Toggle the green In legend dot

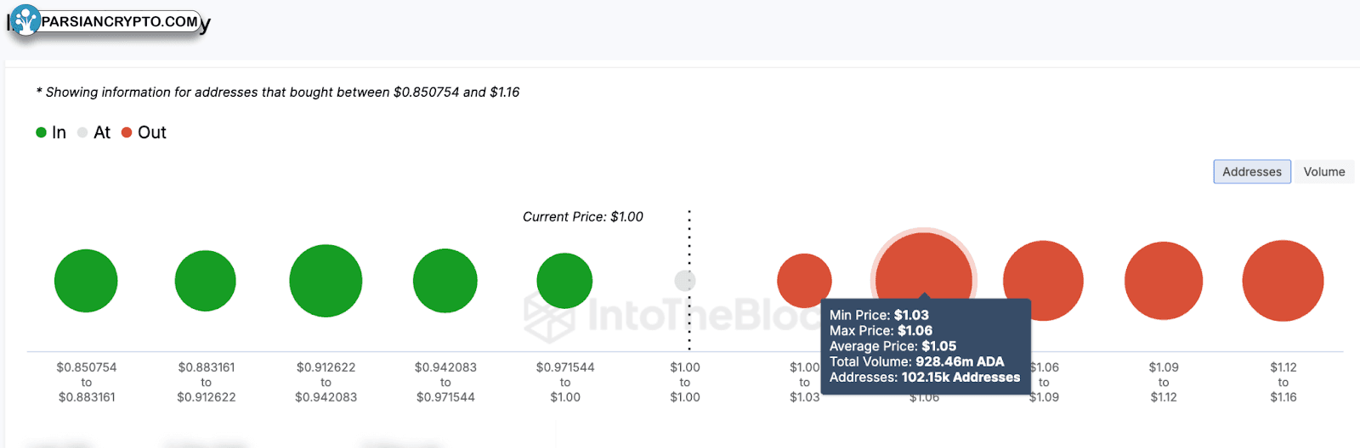click(41, 132)
